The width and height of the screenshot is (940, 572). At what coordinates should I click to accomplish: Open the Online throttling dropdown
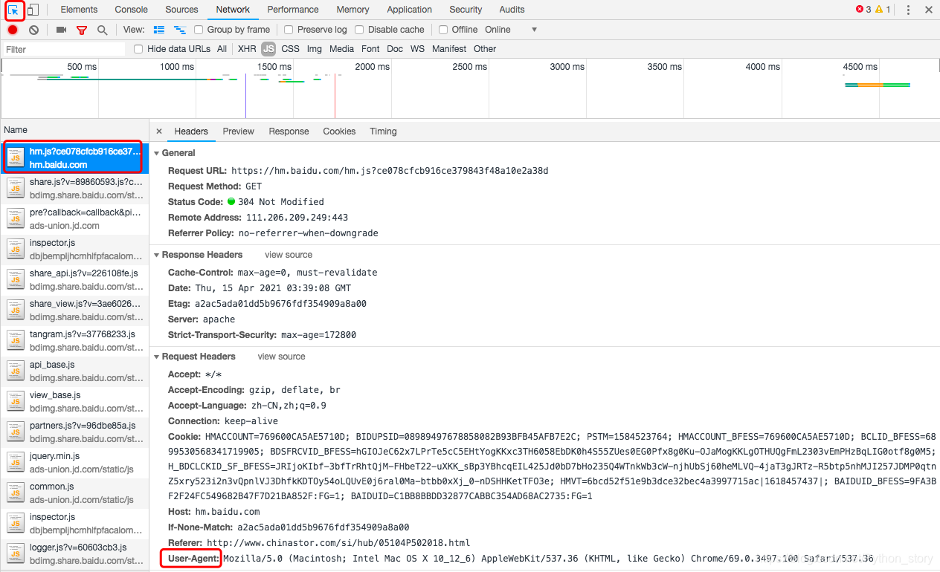click(x=511, y=30)
